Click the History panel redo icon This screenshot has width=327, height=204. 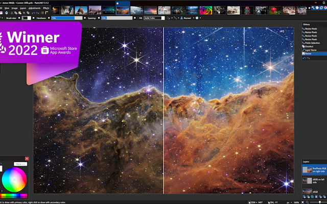pos(308,58)
